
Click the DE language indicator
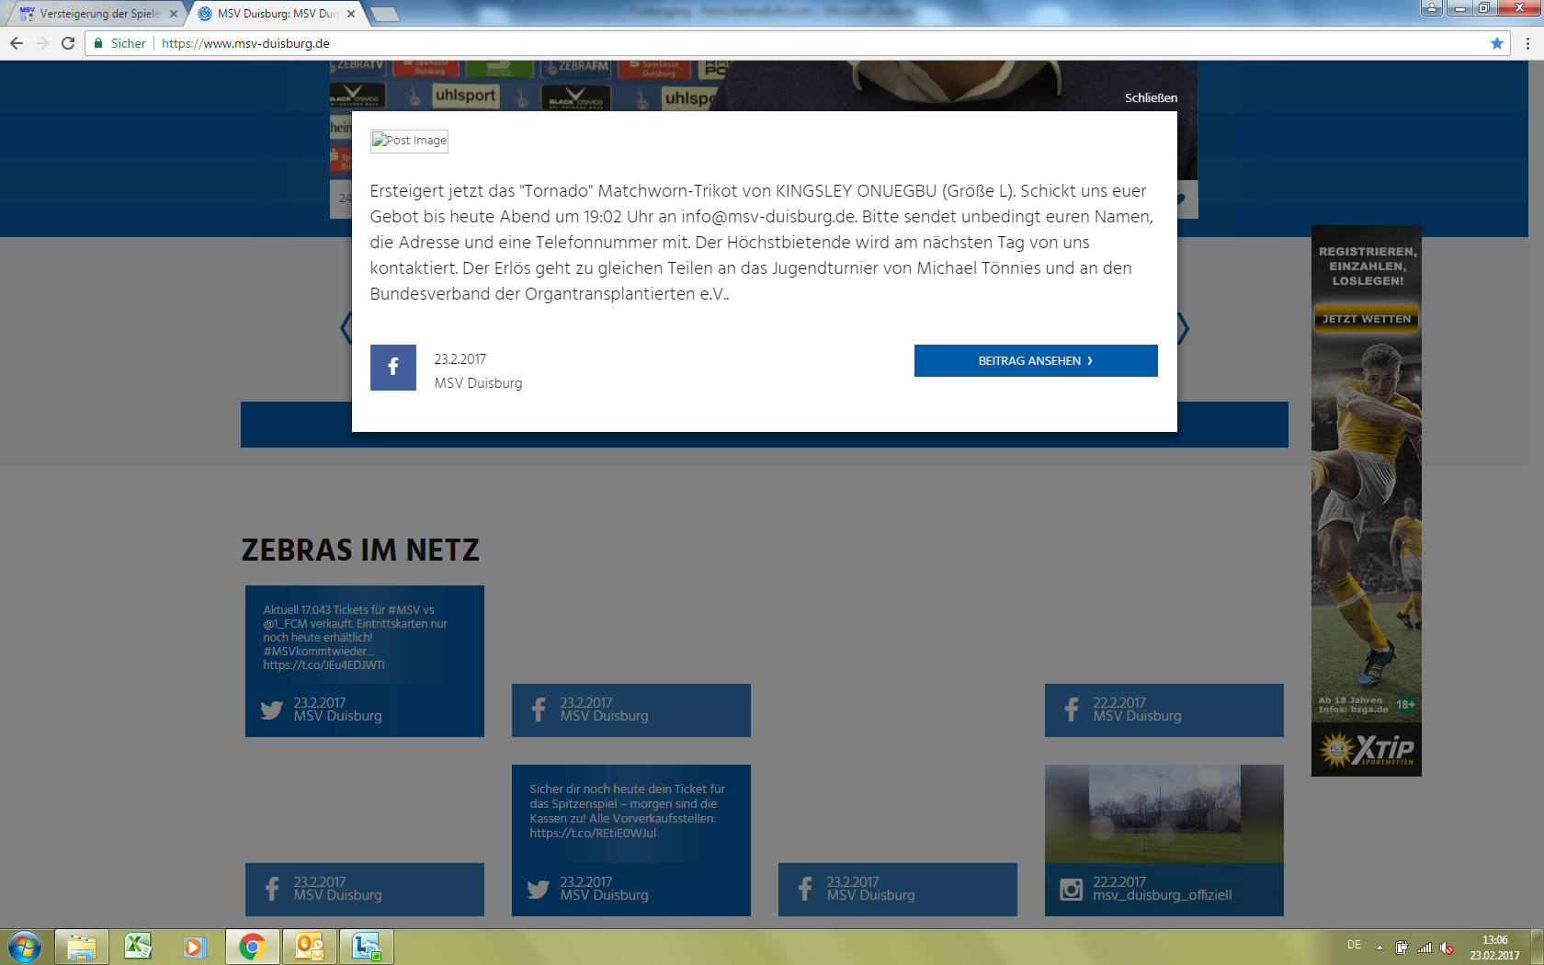click(x=1354, y=945)
